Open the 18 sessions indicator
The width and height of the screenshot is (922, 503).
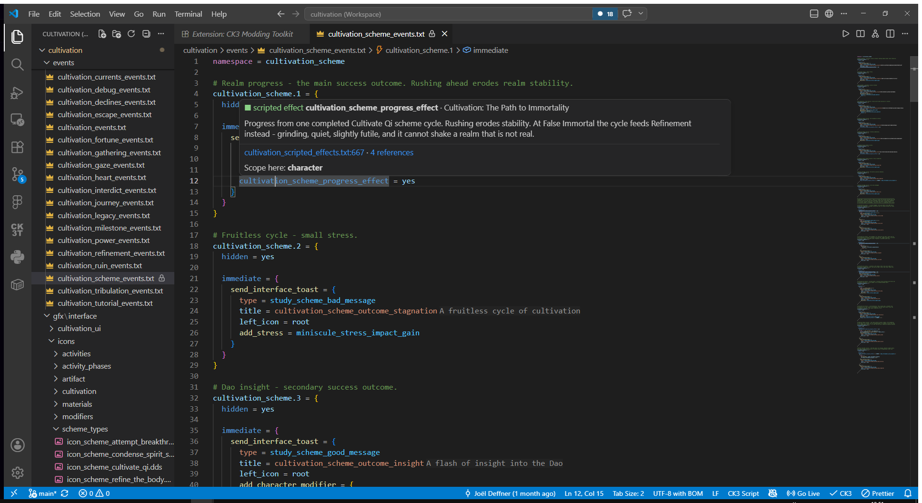[605, 14]
